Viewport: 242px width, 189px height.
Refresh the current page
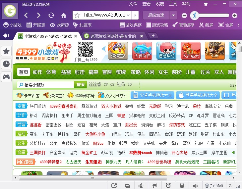pyautogui.click(x=51, y=16)
